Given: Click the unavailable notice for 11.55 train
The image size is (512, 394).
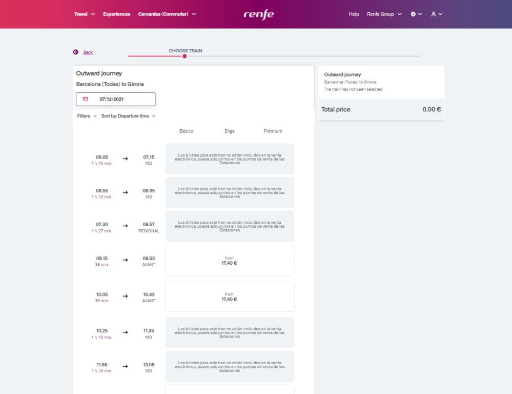Looking at the screenshot, I should pos(230,366).
